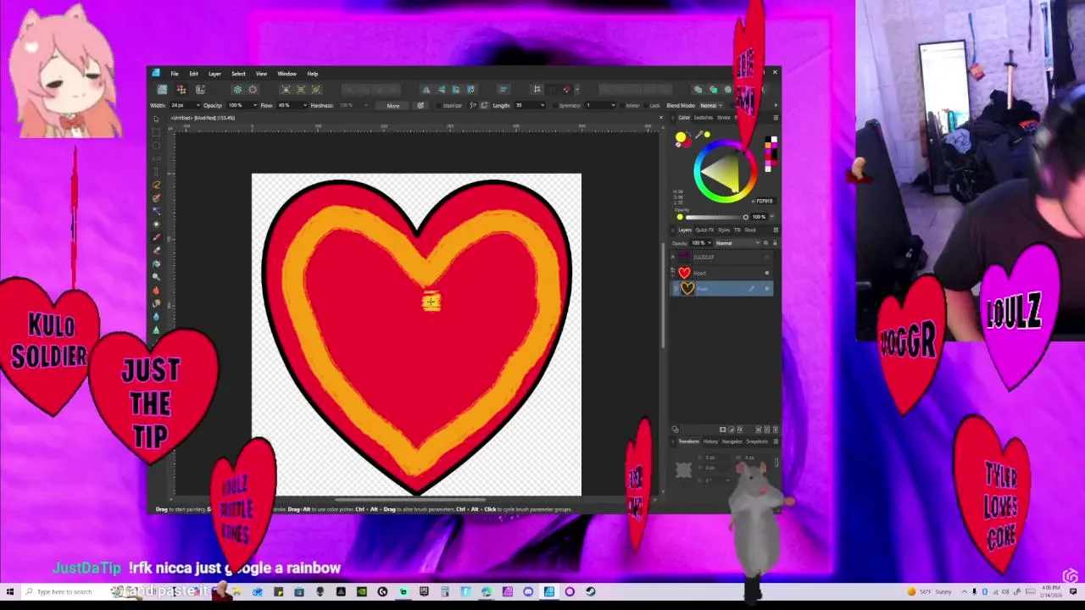This screenshot has height=610, width=1085.
Task: Select the Heart layer
Action: [x=721, y=273]
